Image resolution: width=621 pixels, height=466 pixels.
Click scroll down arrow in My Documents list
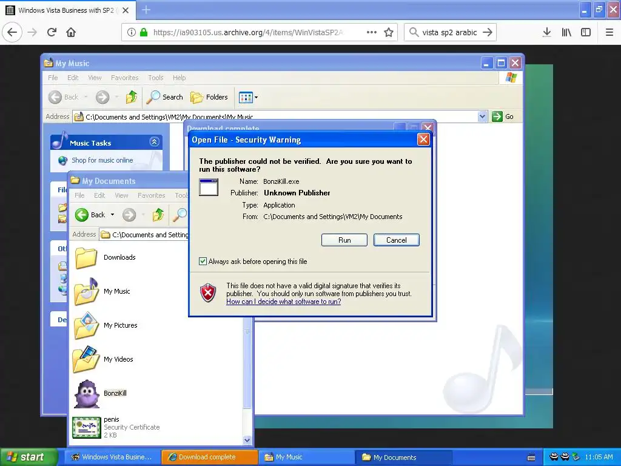coord(247,440)
